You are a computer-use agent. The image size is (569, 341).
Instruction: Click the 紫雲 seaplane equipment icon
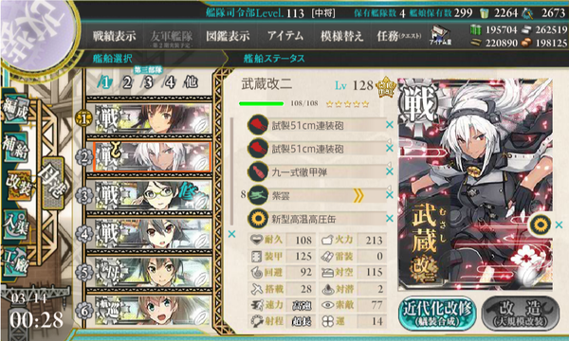[x=258, y=196]
